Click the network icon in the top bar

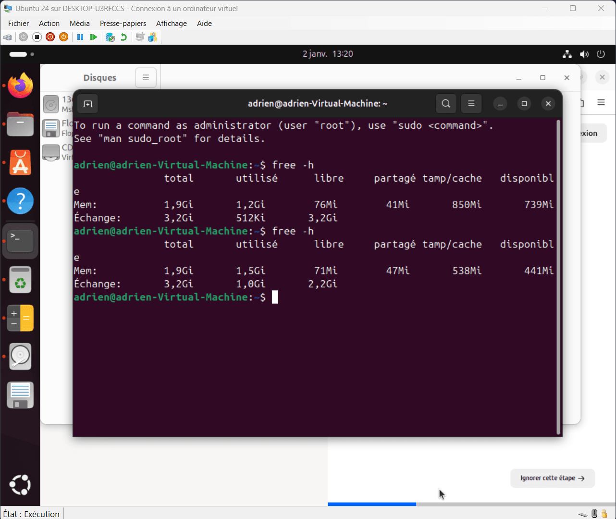tap(567, 54)
